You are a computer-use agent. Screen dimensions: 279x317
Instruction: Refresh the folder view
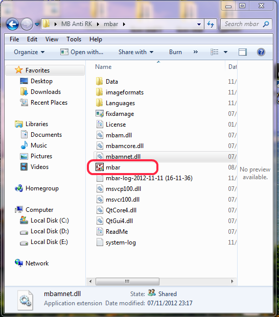(x=211, y=25)
